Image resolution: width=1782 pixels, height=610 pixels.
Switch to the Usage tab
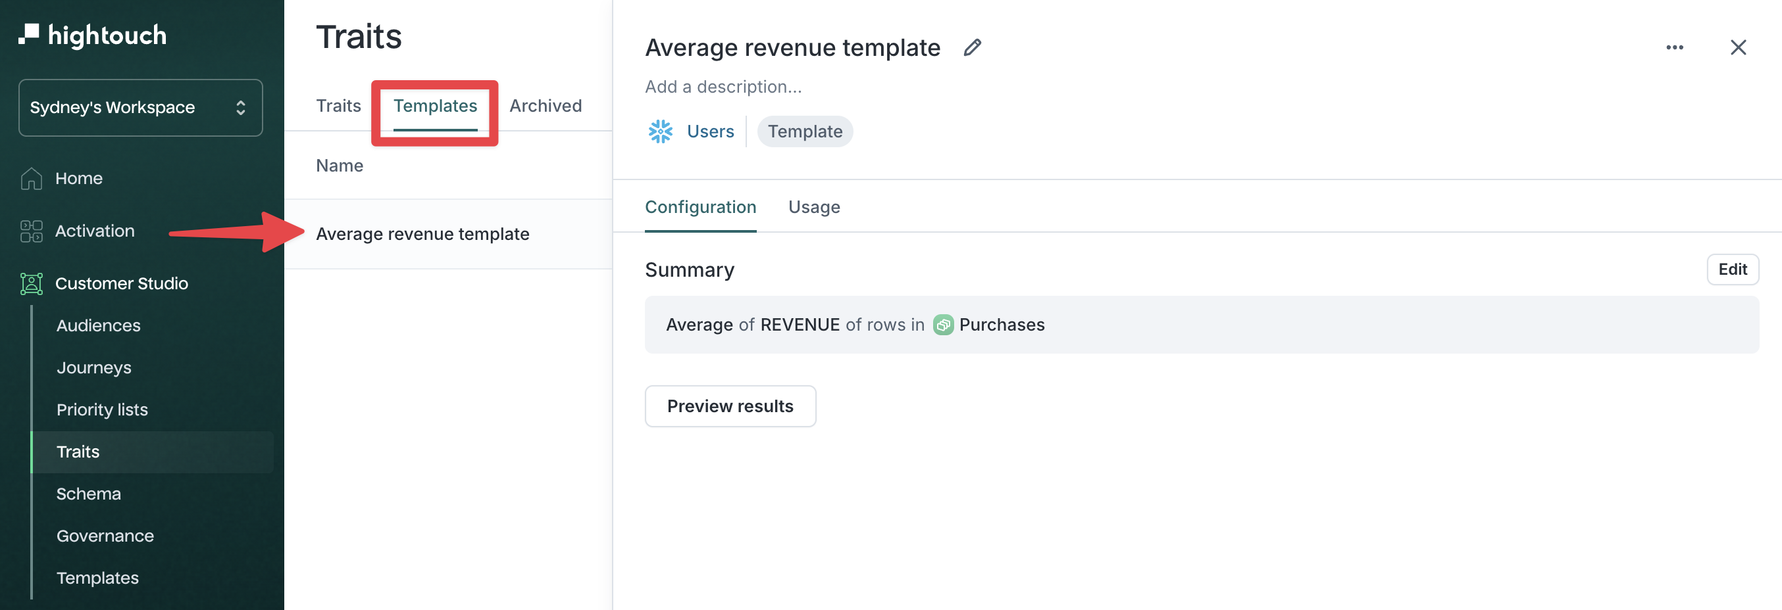click(x=813, y=207)
